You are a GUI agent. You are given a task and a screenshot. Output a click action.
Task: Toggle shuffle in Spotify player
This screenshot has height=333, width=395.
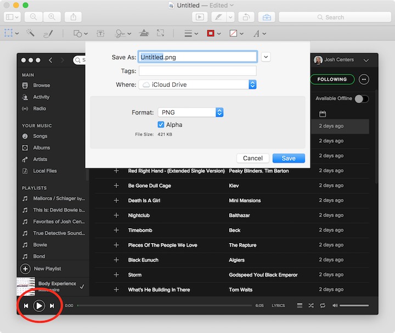(311, 306)
